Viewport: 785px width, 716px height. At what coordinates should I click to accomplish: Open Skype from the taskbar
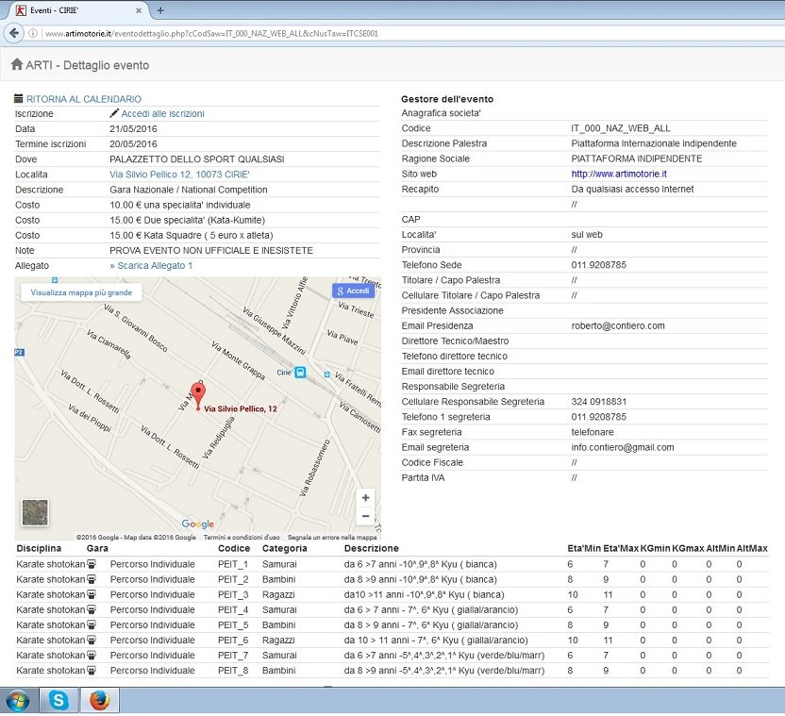click(x=60, y=700)
